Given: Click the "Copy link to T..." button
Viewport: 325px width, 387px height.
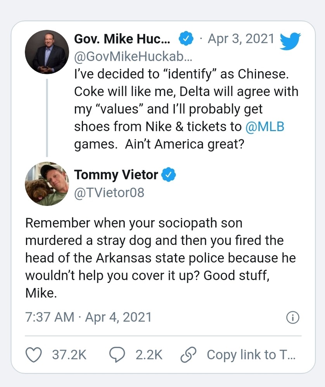Looking at the screenshot, I should pyautogui.click(x=251, y=355).
